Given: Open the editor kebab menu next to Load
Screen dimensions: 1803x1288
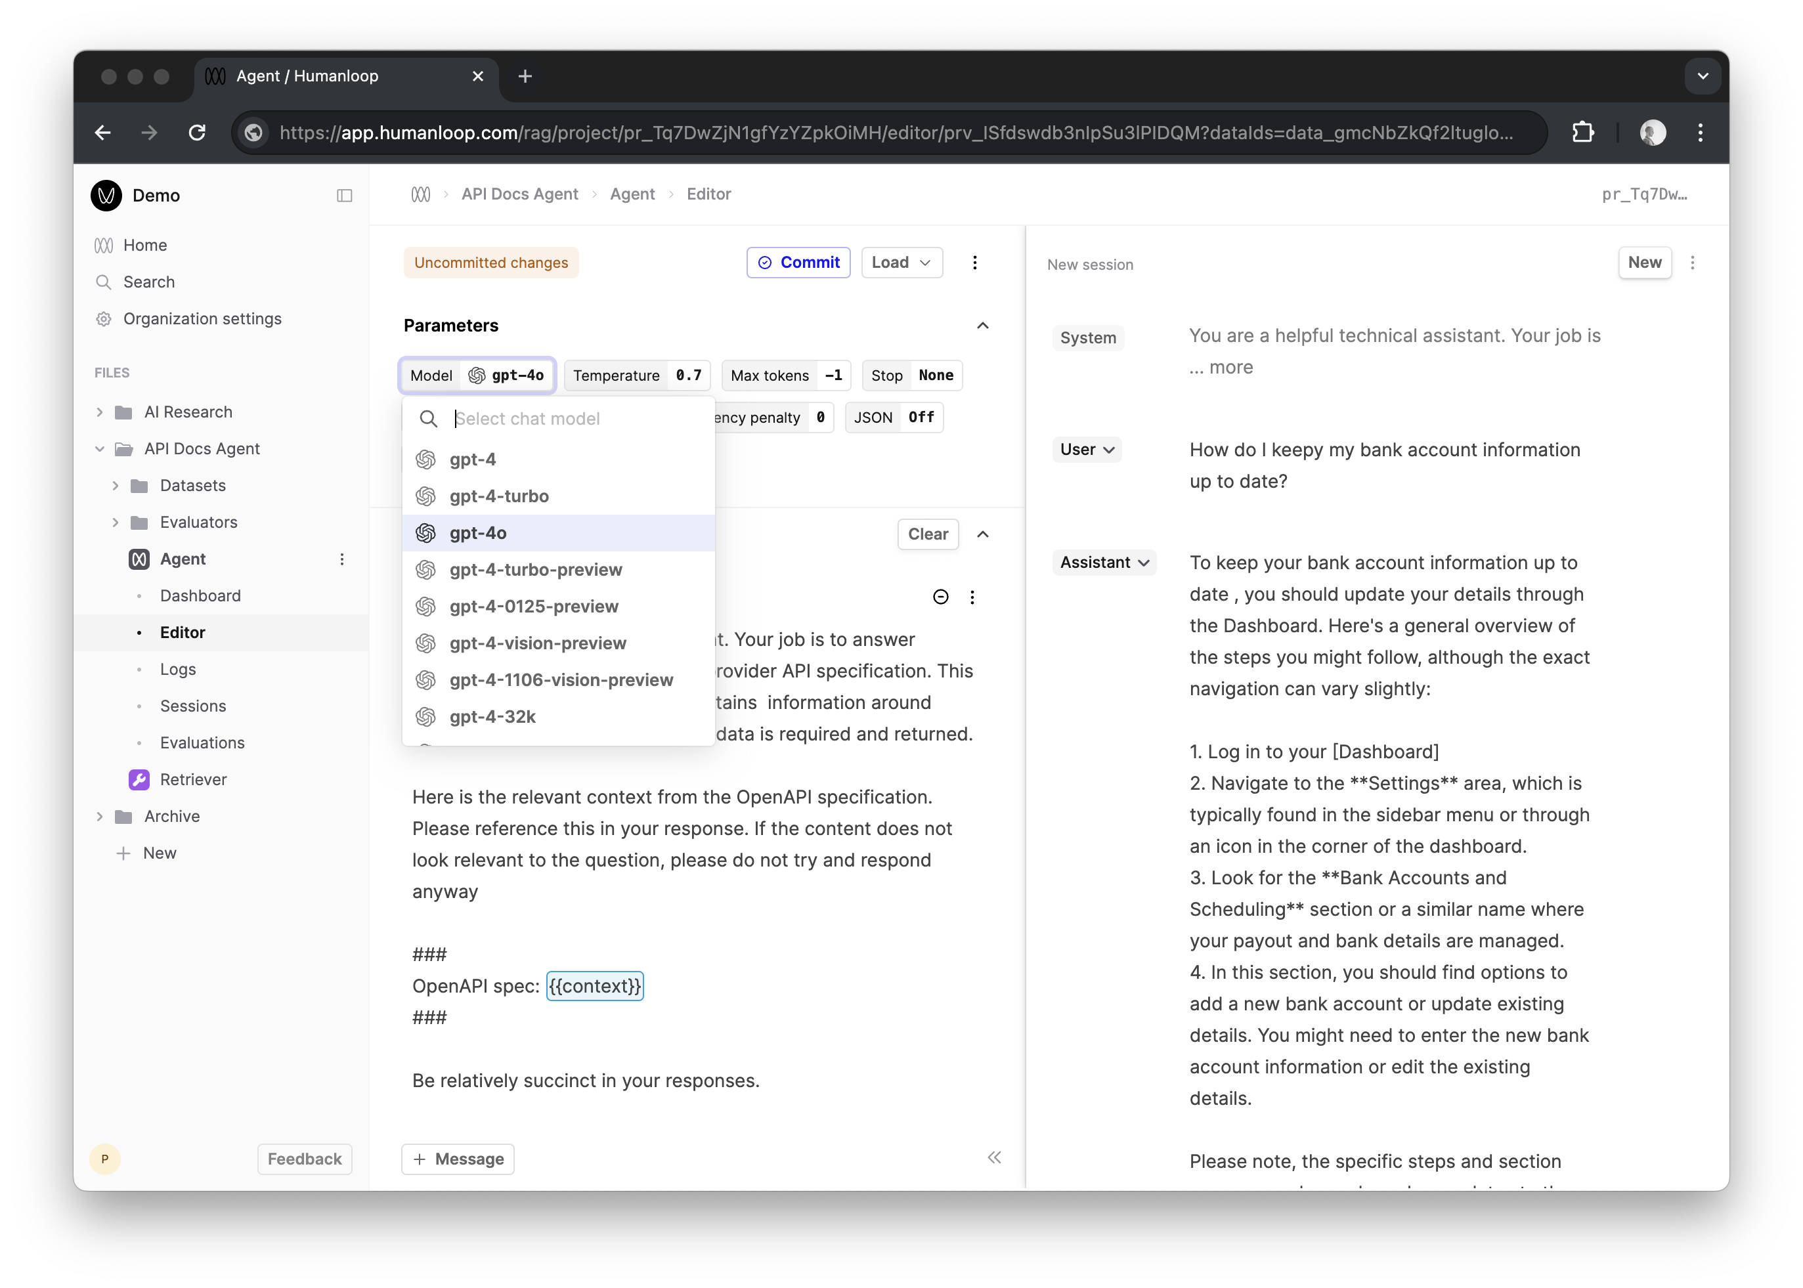Looking at the screenshot, I should 974,263.
